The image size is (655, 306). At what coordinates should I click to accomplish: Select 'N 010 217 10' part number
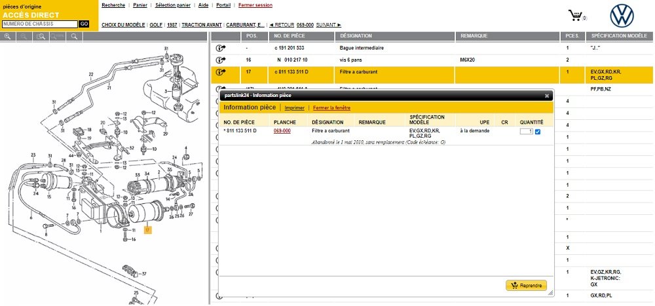(292, 60)
